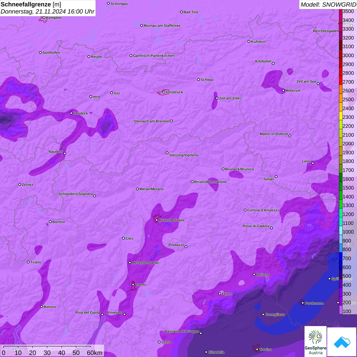Click the Predazzo town label
The image size is (357, 357).
tap(176, 245)
